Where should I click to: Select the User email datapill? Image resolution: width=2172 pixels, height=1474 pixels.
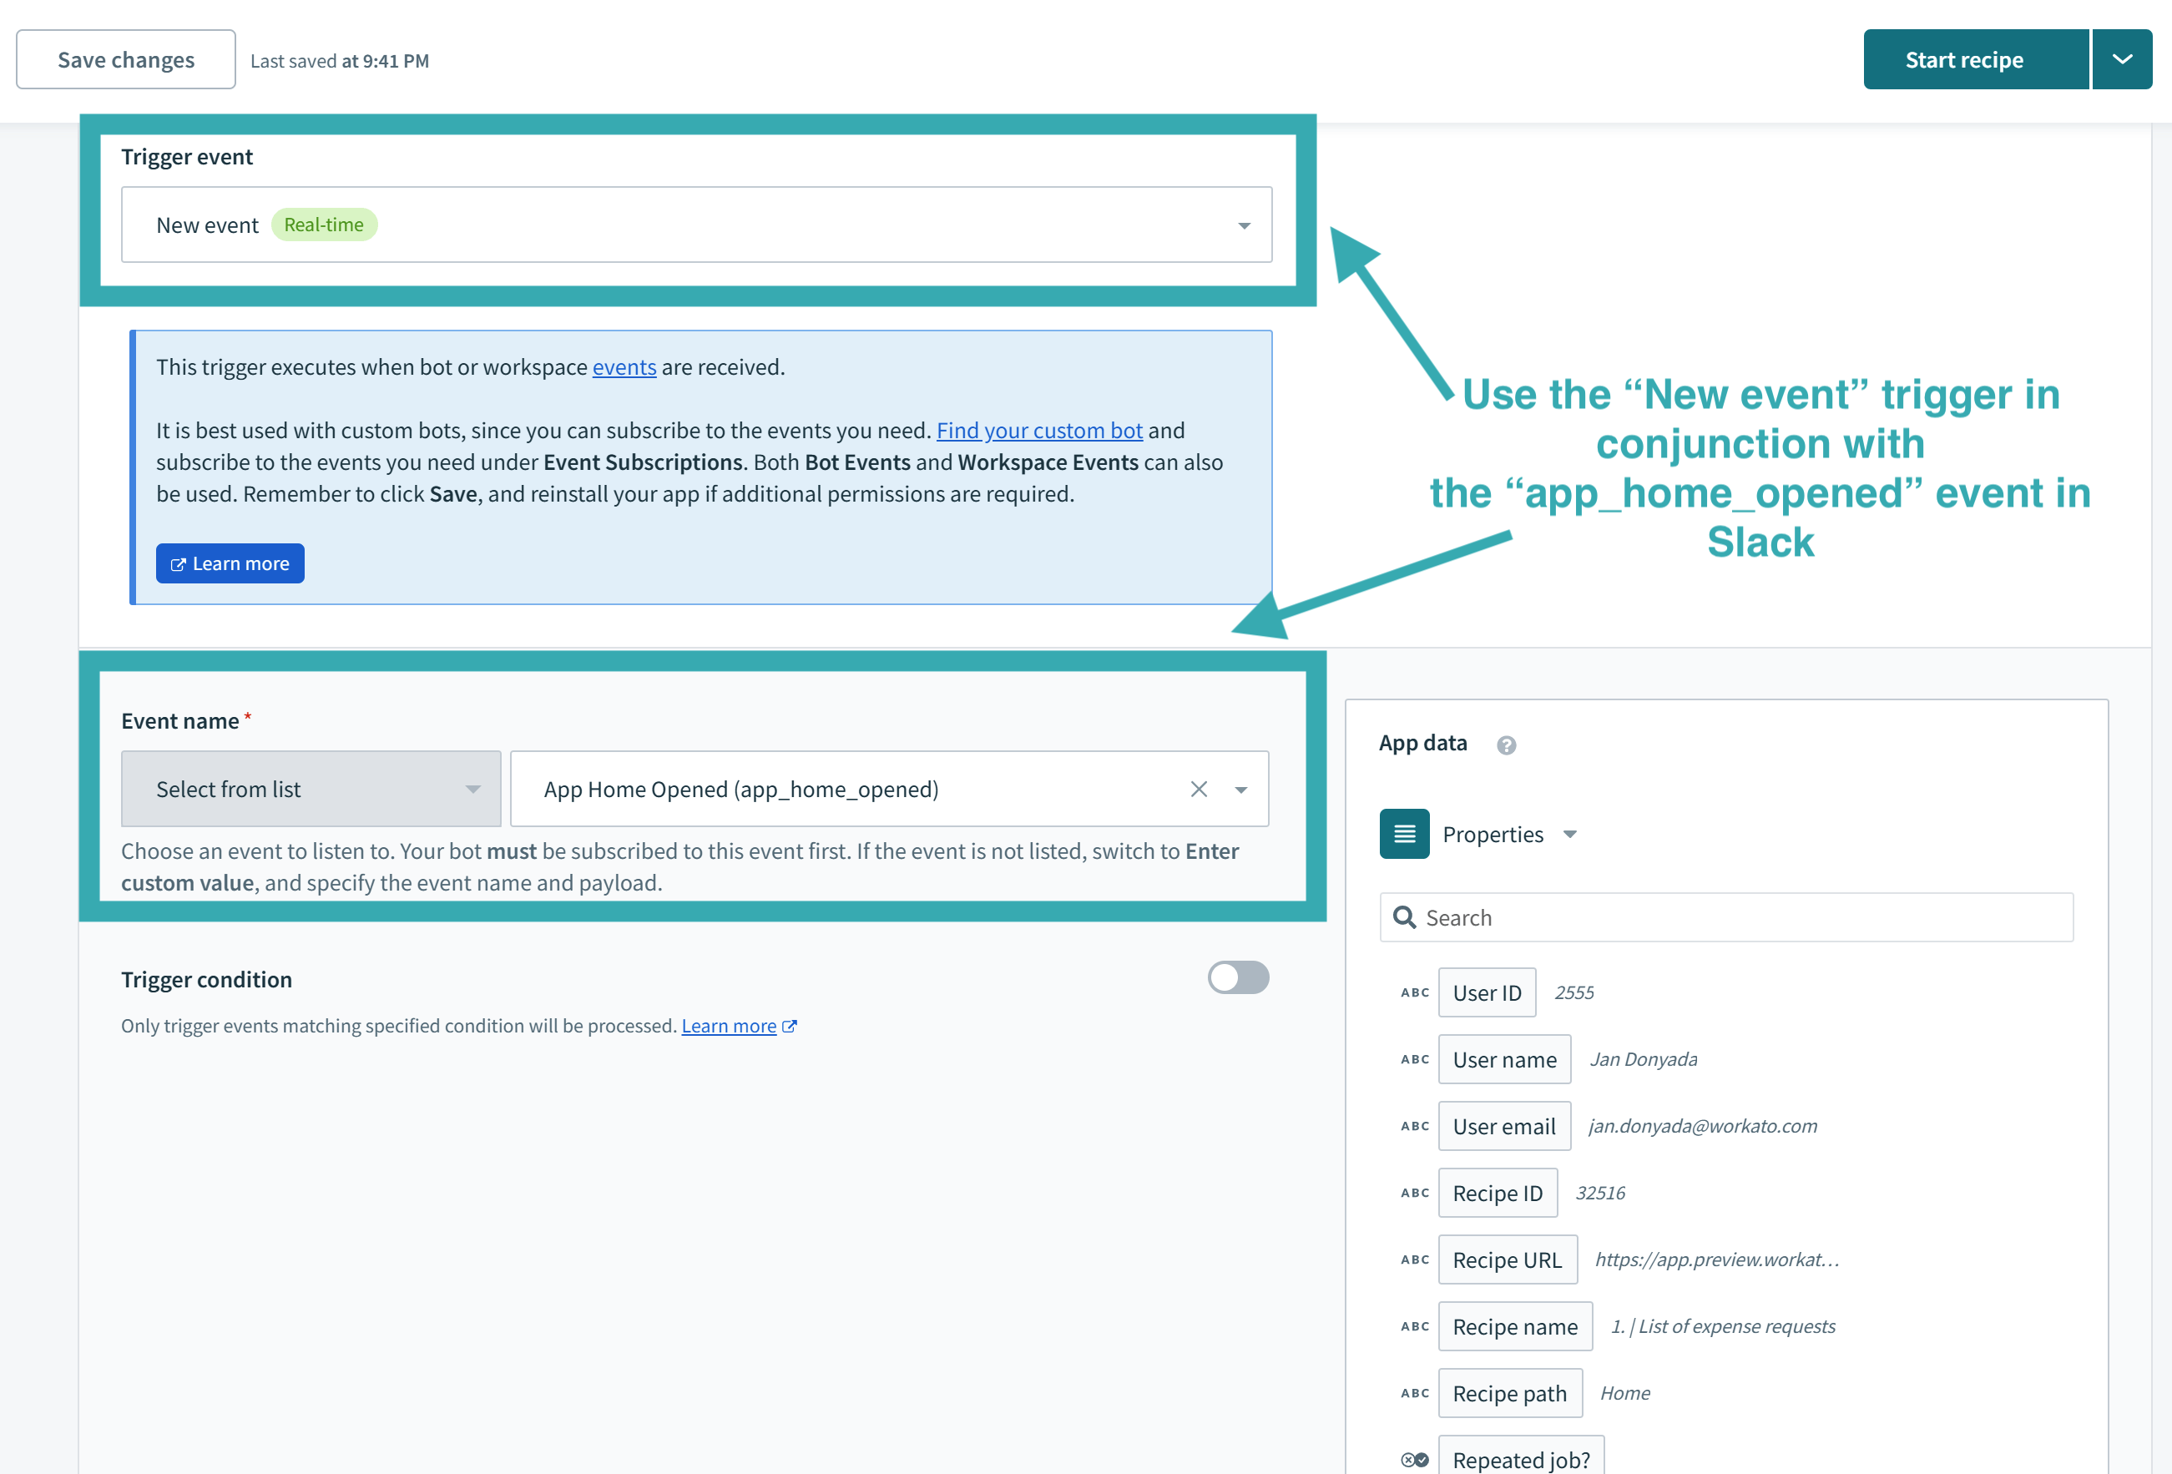(1505, 1126)
